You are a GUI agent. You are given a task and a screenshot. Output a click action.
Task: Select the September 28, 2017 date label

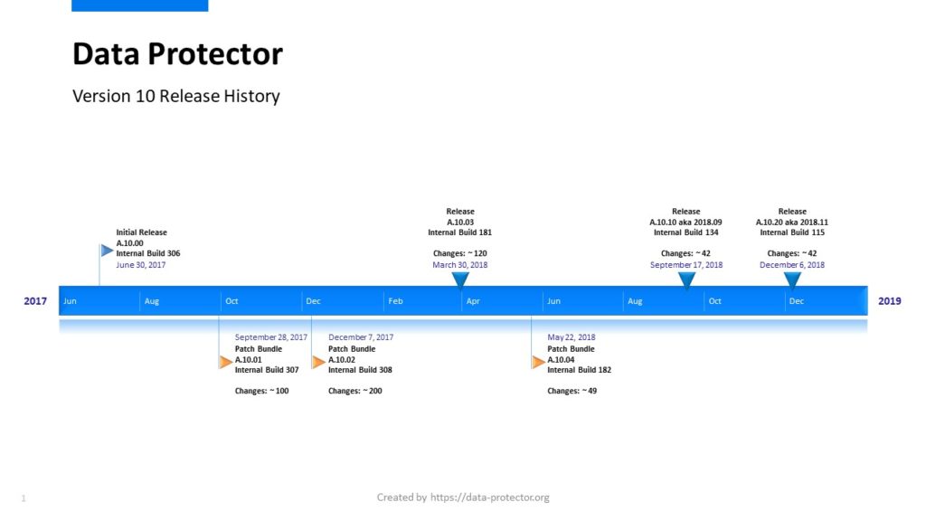[x=271, y=337]
